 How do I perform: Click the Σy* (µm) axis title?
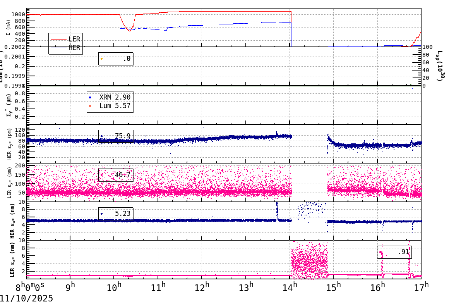click(x=9, y=105)
